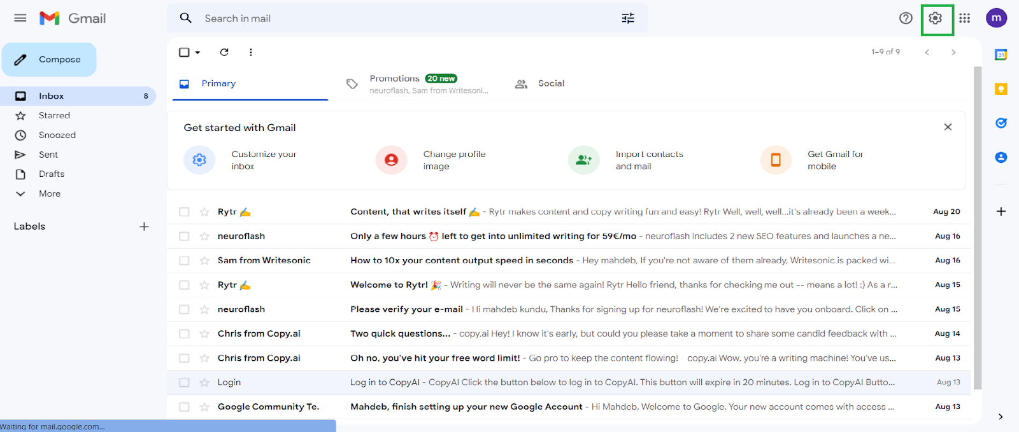Open Google Keep side panel

(x=1001, y=89)
